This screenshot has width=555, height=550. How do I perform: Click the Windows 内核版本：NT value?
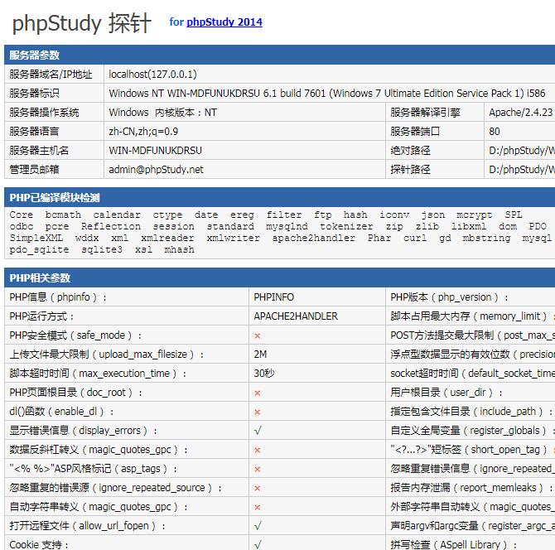[x=162, y=113]
